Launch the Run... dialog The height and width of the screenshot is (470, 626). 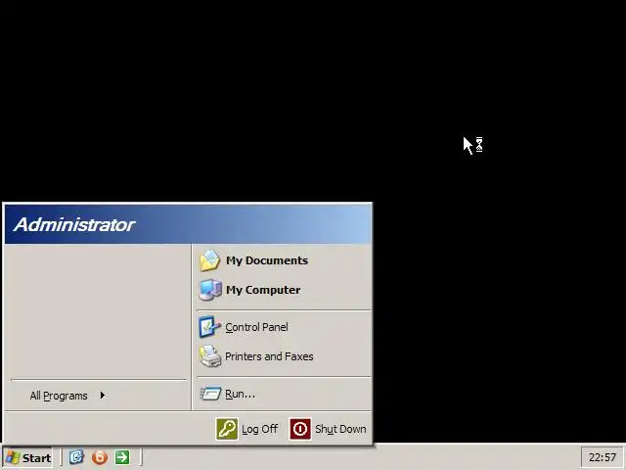[283, 394]
